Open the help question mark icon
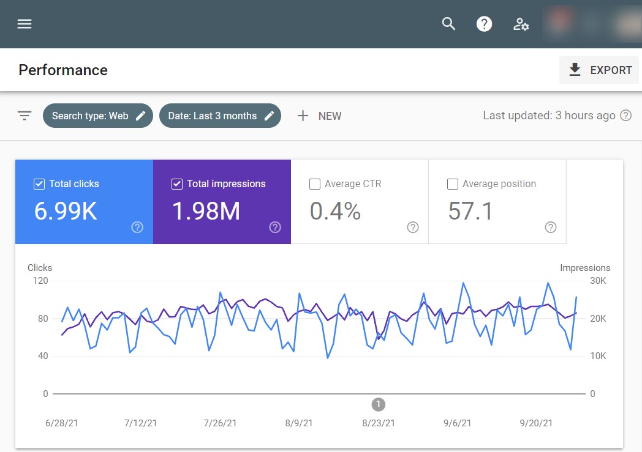Screen dimensions: 642x452 [x=485, y=24]
